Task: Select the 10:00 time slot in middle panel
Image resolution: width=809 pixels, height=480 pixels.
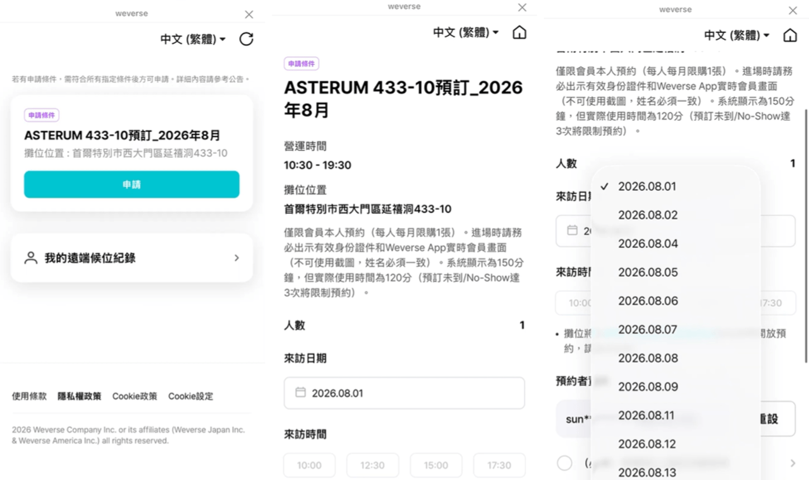Action: click(309, 465)
